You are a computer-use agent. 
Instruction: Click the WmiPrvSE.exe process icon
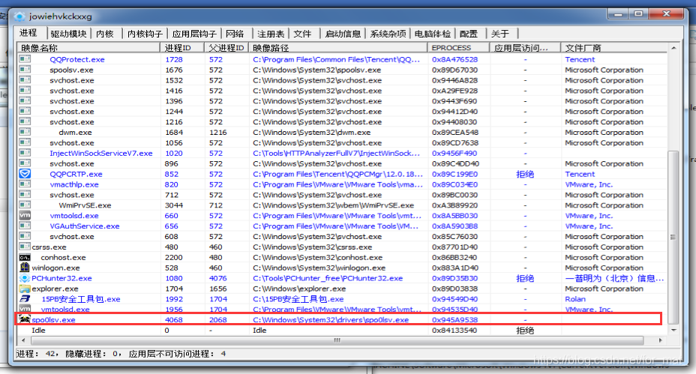pos(25,205)
